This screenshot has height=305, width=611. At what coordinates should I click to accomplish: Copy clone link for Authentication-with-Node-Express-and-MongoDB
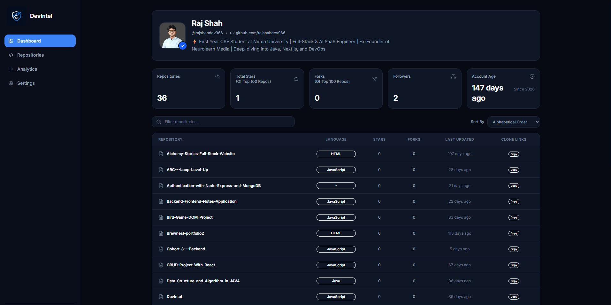click(x=514, y=186)
